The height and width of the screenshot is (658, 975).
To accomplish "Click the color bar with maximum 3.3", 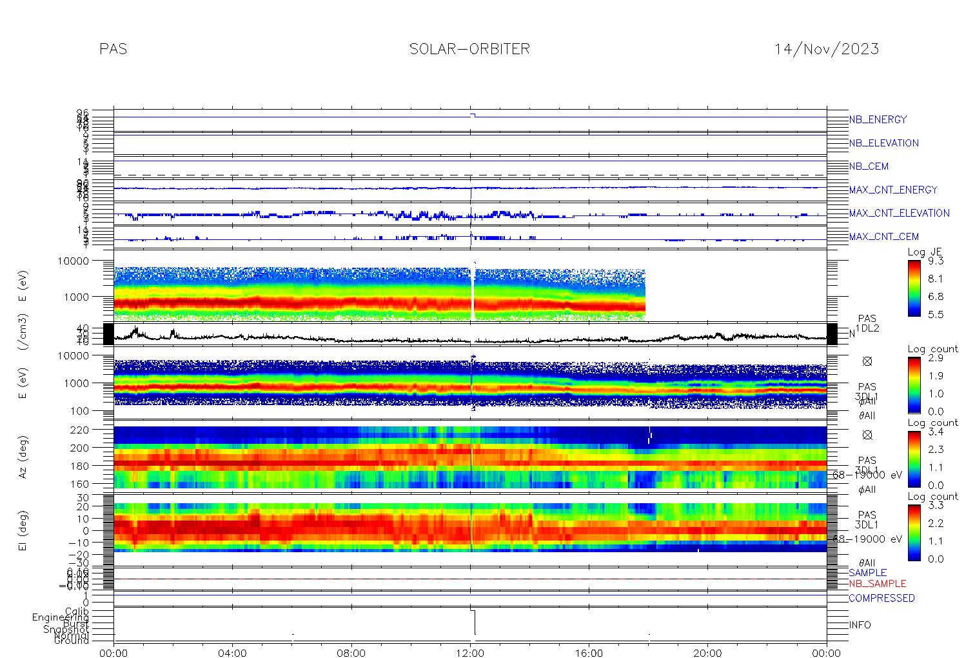I will coord(914,532).
